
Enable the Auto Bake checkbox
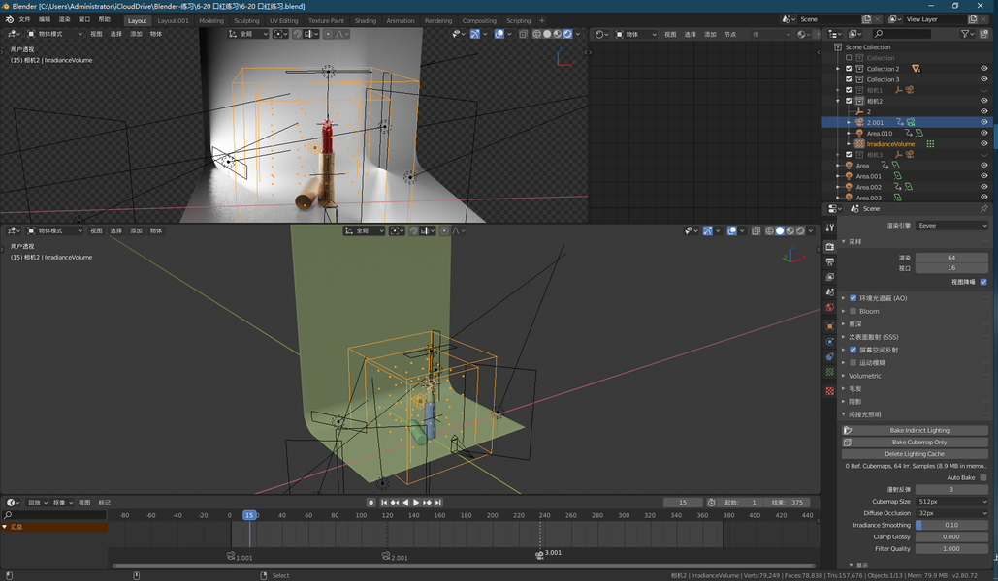point(983,477)
